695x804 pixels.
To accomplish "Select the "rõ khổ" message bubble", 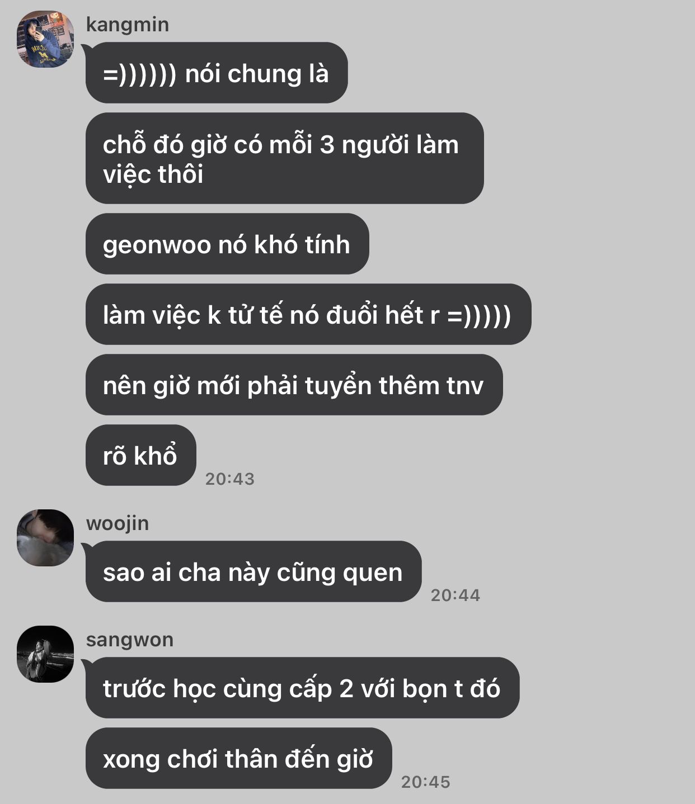I will coord(140,455).
